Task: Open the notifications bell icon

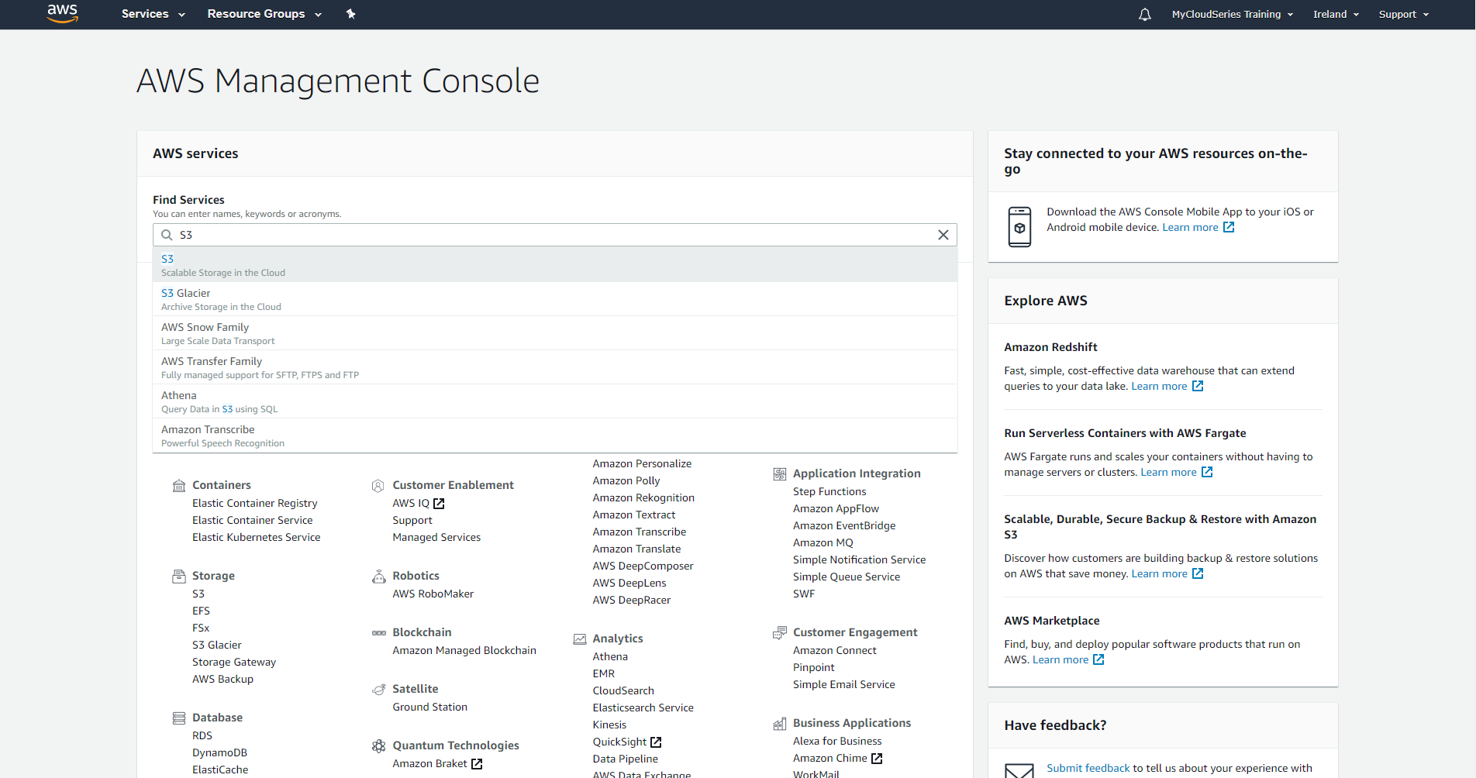Action: (1144, 14)
